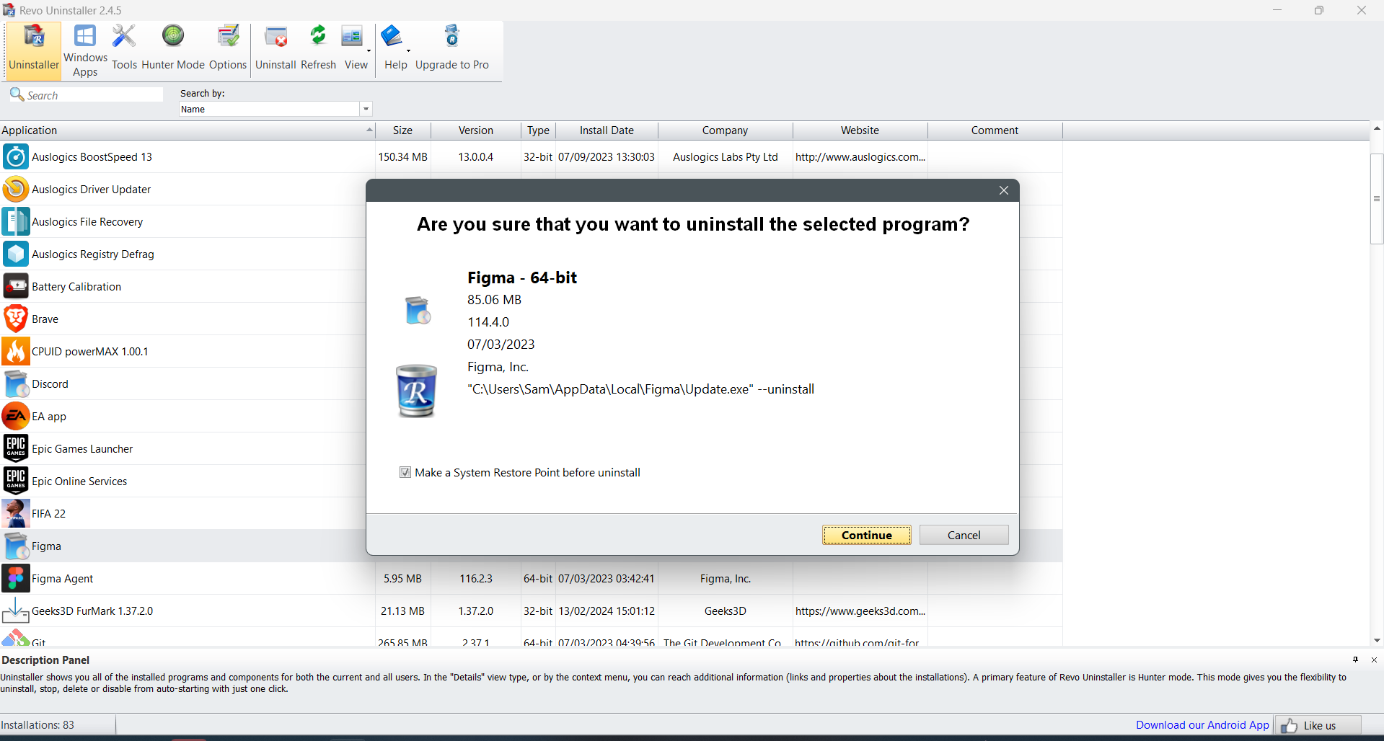
Task: Select the Auslogics File Recovery icon
Action: pyautogui.click(x=16, y=221)
